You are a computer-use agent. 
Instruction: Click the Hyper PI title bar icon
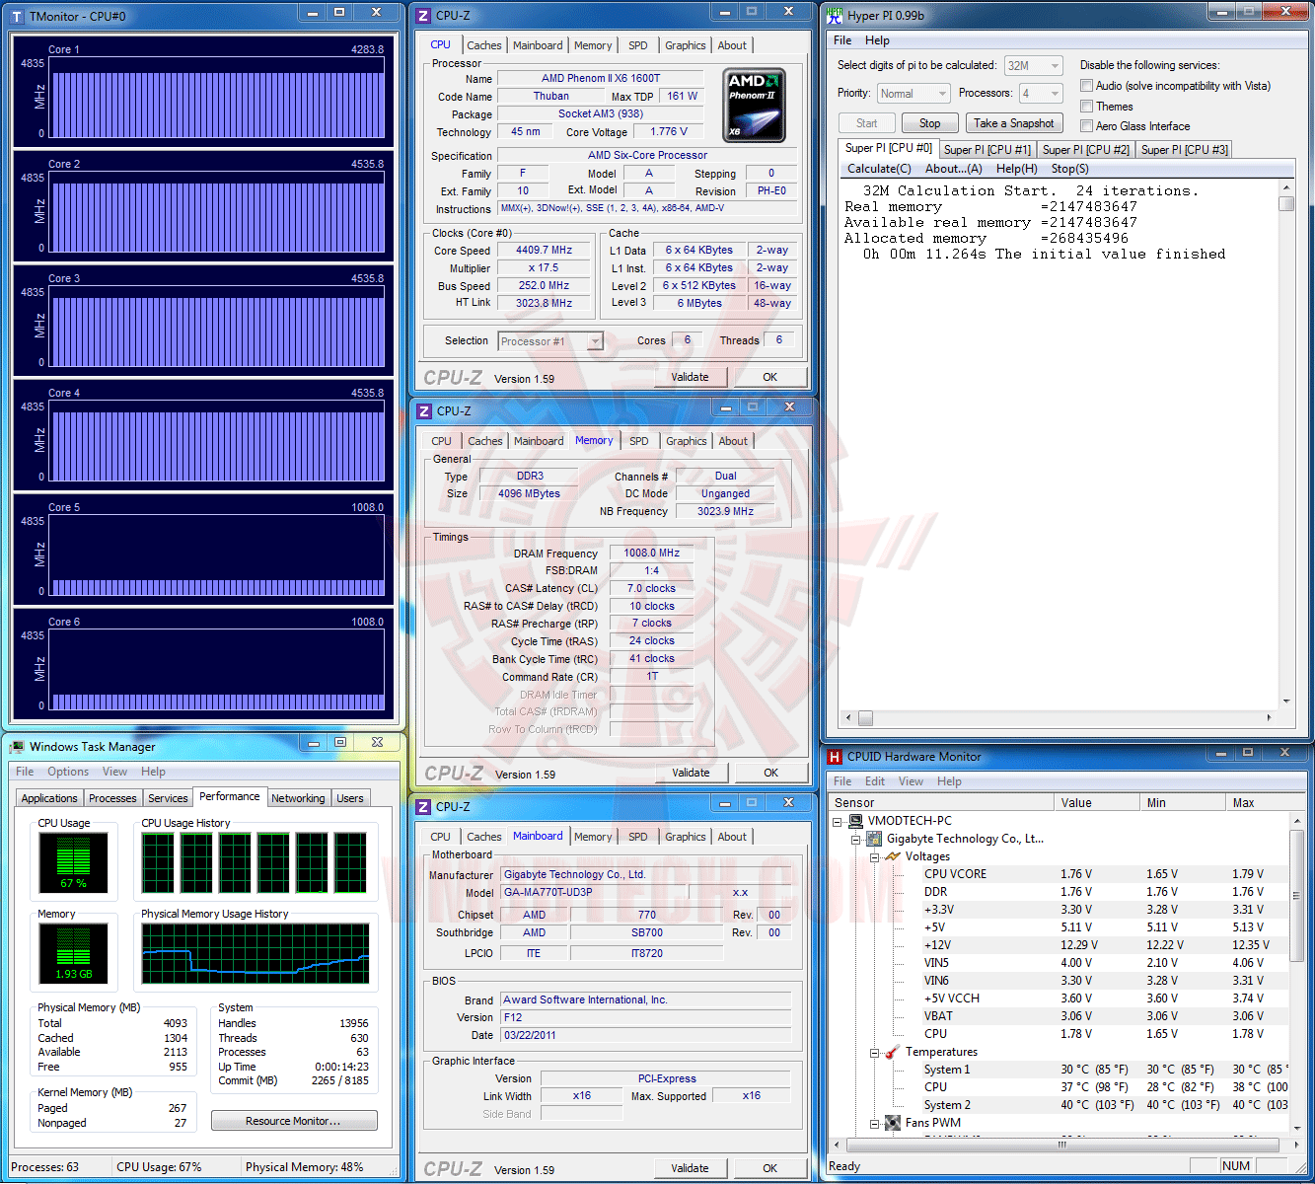[x=835, y=16]
